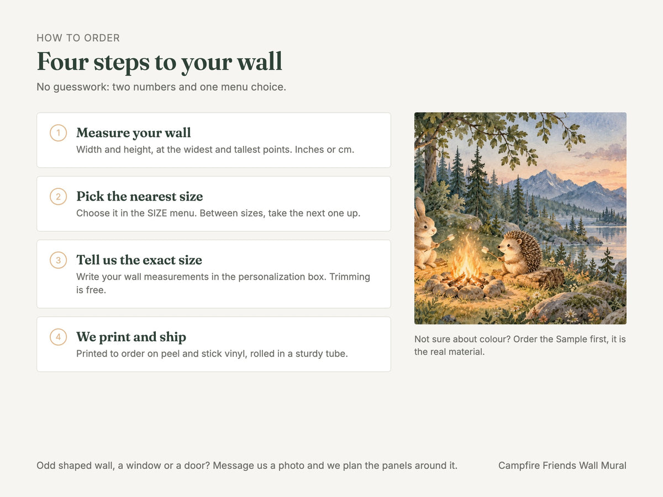
Task: Click the Inches or cm description text
Action: click(215, 150)
